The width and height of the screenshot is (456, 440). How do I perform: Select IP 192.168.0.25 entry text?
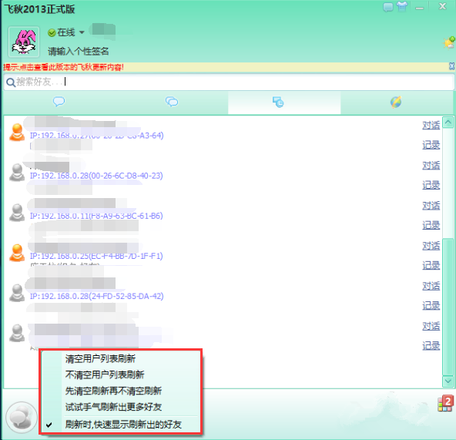[96, 256]
